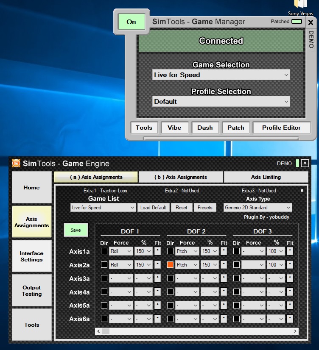The image size is (319, 350).
Task: Click Axis2a DOF 2 Flt filter button
Action: point(224,265)
